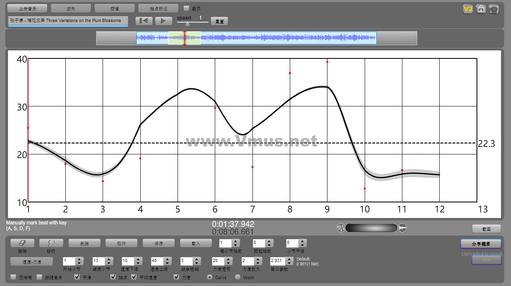Go to home via house icon
The image size is (511, 286).
481,9
